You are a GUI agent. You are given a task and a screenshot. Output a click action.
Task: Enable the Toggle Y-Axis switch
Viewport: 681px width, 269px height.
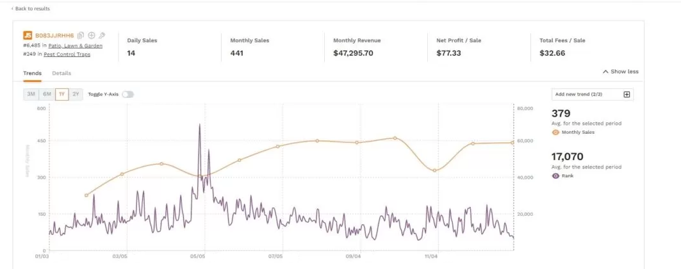tap(127, 94)
